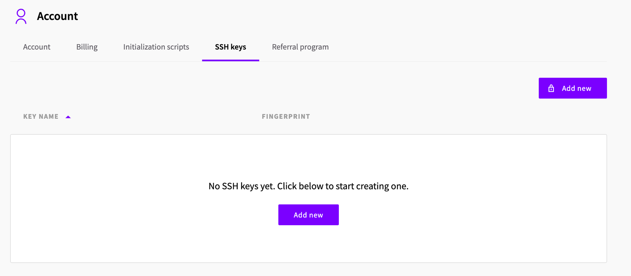Click the lock icon on Add new

coord(551,88)
